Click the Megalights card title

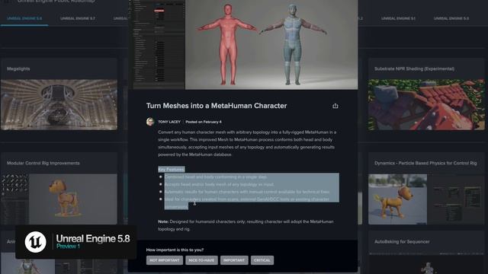[x=18, y=68]
